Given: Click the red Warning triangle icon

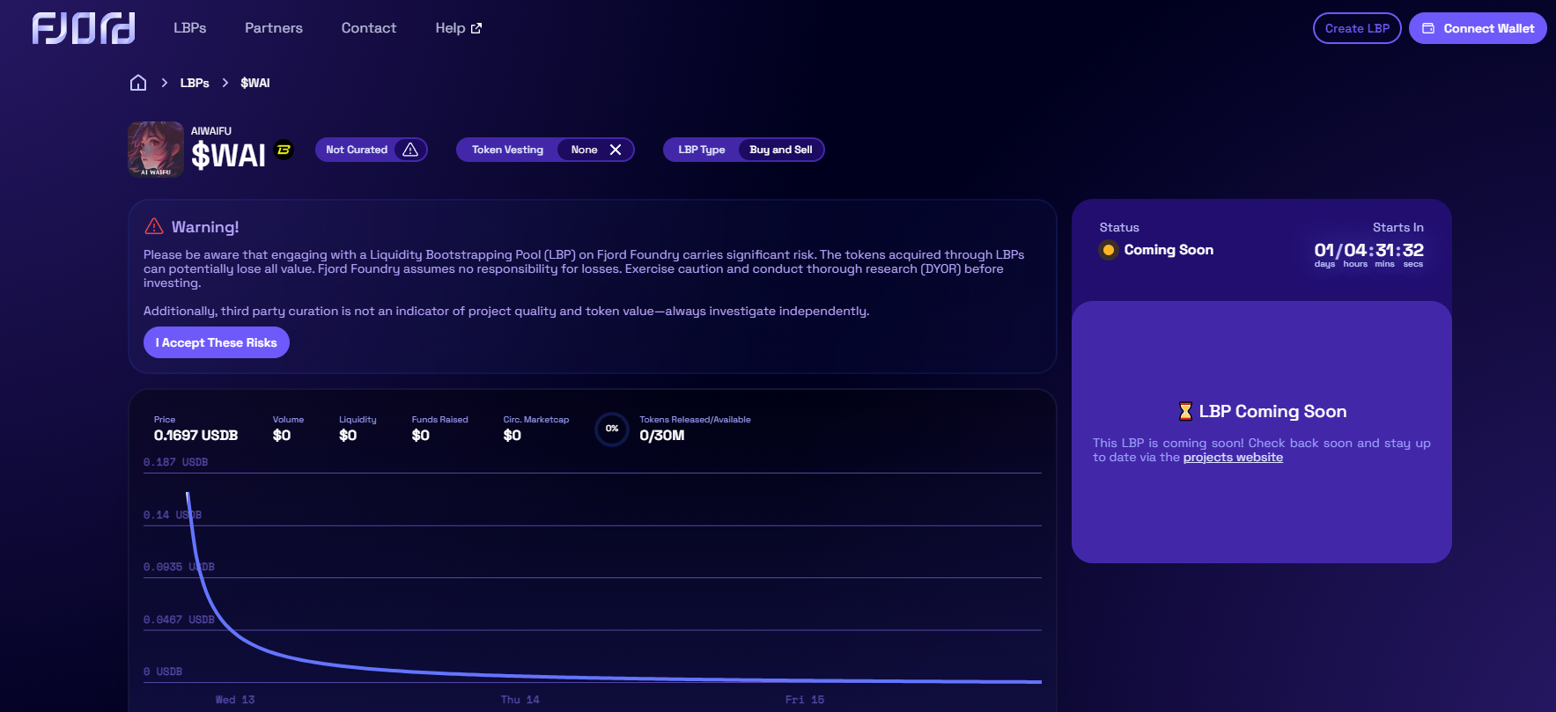Looking at the screenshot, I should [x=154, y=226].
